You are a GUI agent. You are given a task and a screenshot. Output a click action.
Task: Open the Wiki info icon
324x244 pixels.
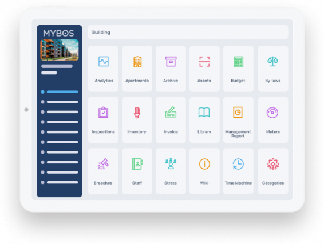pyautogui.click(x=204, y=164)
